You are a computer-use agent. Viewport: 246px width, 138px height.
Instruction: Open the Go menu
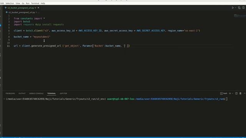[23, 3]
